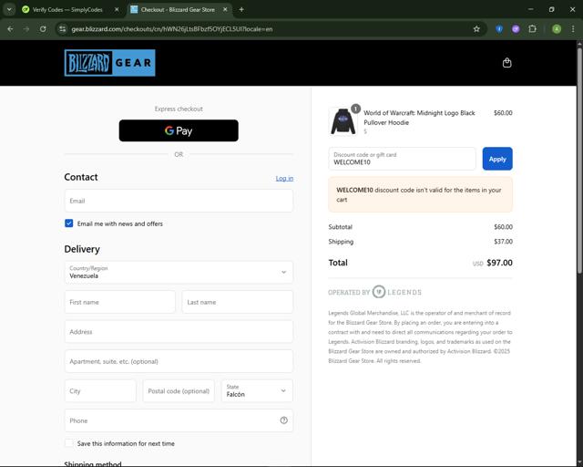Click the page vertical scrollbar
Screen dimensions: 583x467
click(579, 161)
